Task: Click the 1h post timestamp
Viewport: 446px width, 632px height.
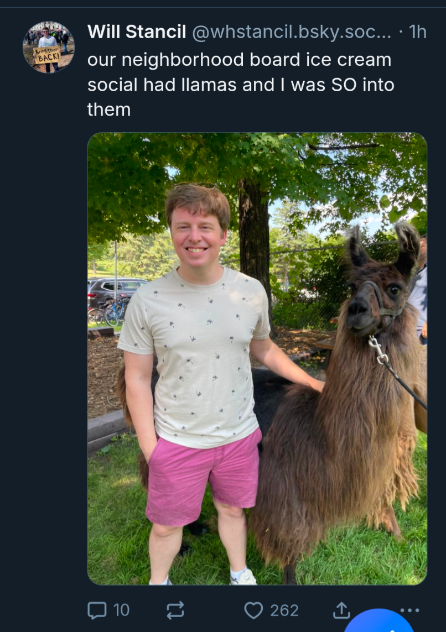Action: [417, 32]
